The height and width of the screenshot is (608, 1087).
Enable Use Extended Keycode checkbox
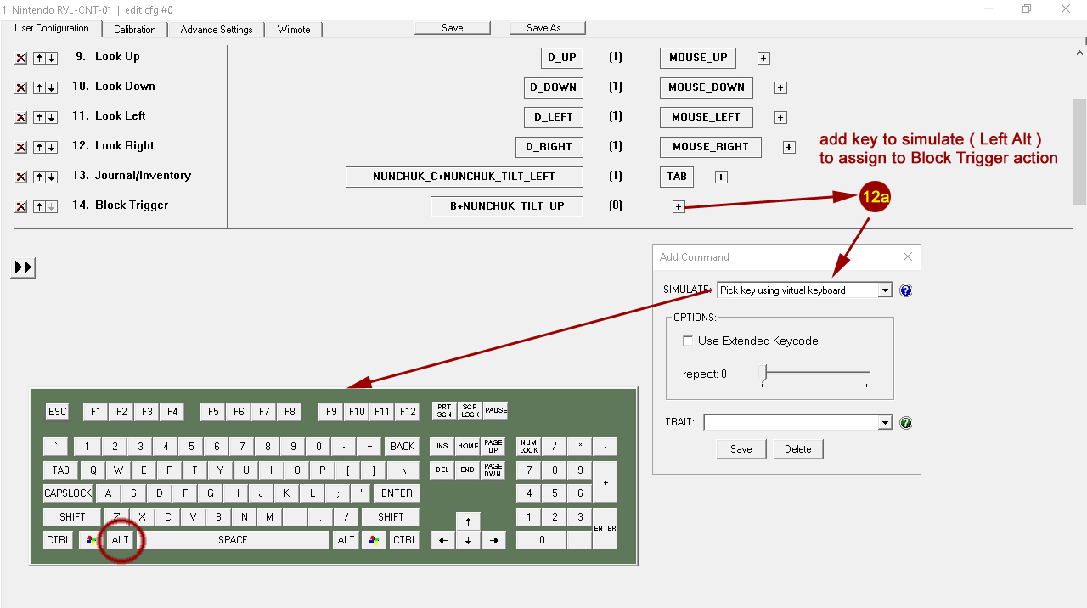(x=688, y=341)
